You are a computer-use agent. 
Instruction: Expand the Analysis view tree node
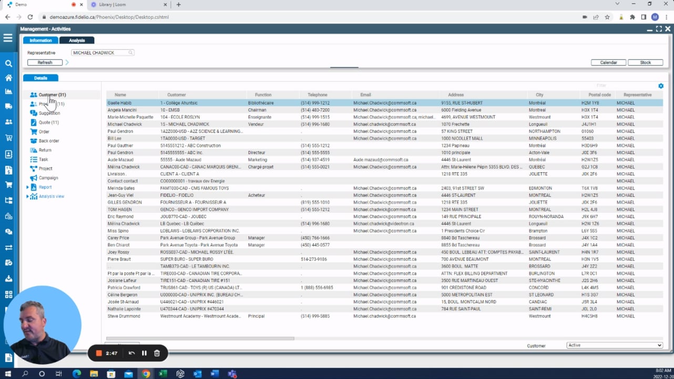coord(28,196)
